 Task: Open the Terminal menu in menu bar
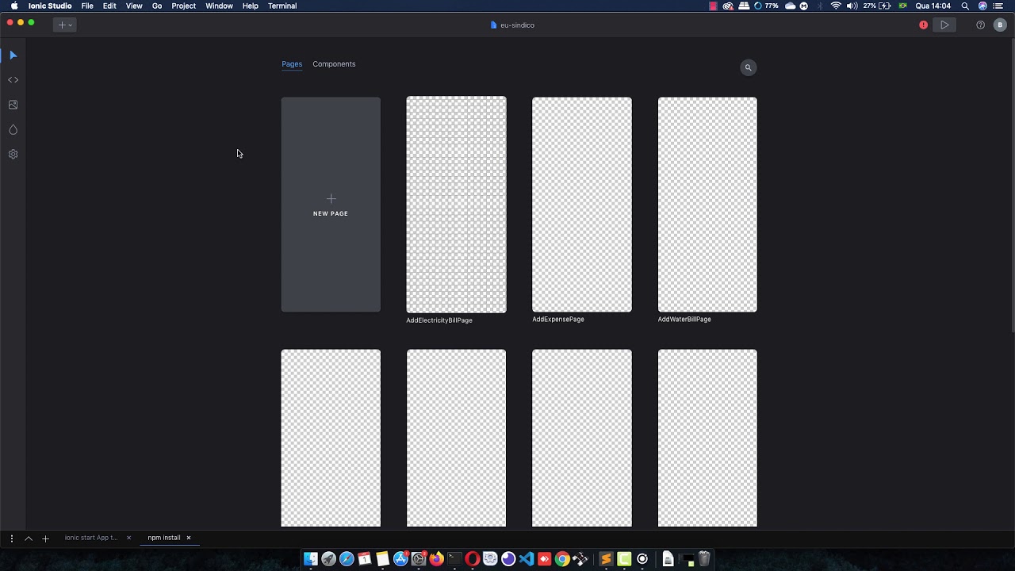tap(282, 6)
